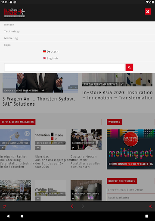This screenshot has width=155, height=221.
Task: Open article 3 Fragen An Thorsten Sydow
Action: pos(39,101)
